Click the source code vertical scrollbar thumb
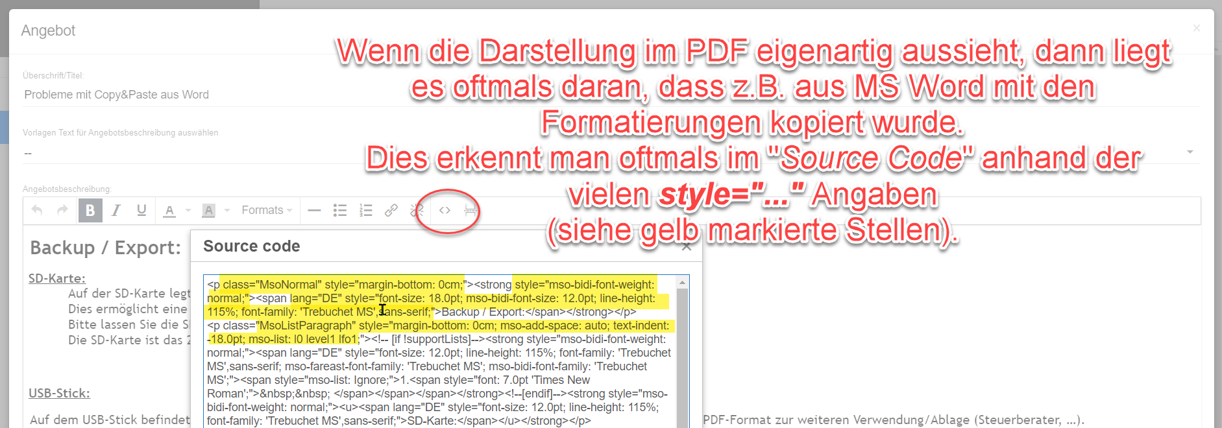 click(682, 358)
